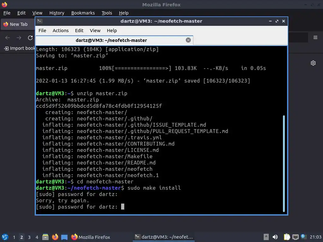This screenshot has width=323, height=242.
Task: Switch to desktop 2
Action: tap(21, 237)
